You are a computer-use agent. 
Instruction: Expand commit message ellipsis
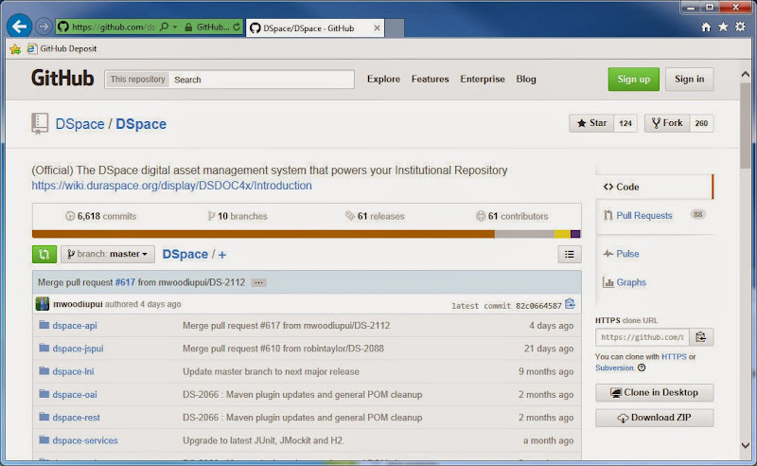tap(258, 283)
